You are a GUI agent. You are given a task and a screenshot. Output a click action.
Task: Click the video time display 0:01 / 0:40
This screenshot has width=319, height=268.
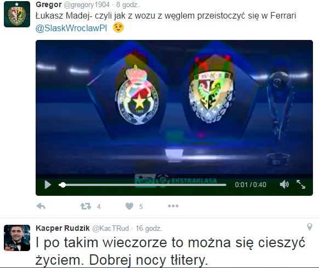point(250,185)
